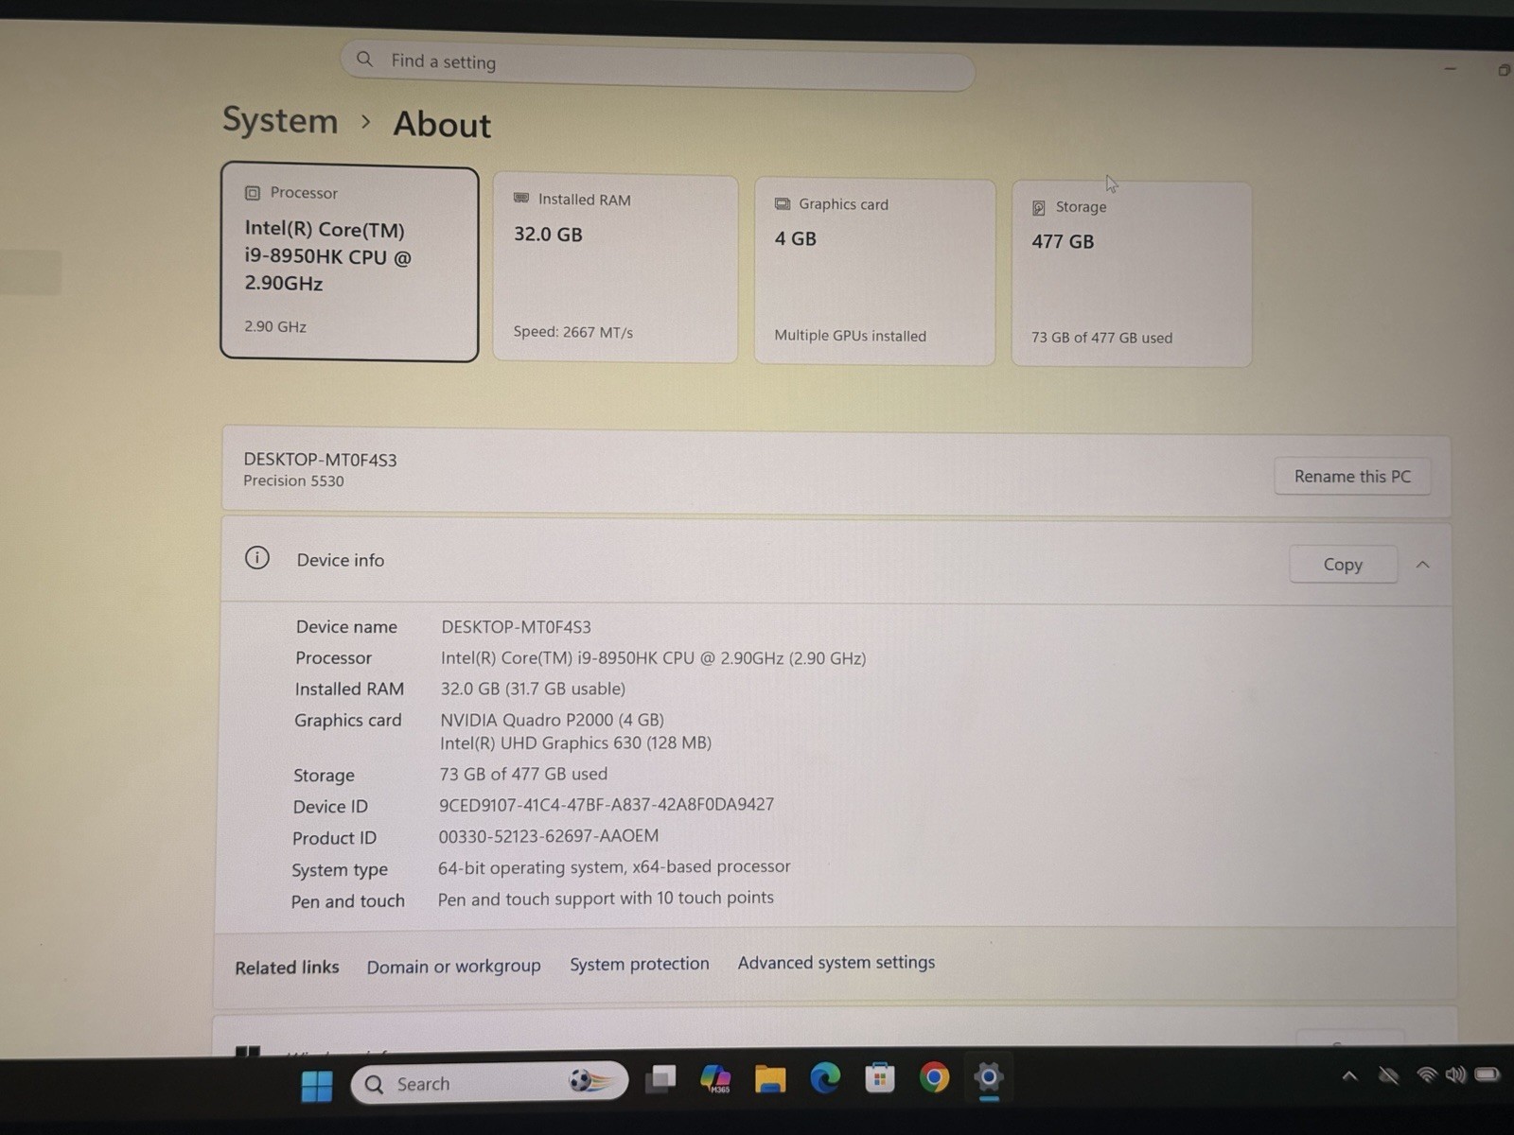
Task: Click Device name value DESKTOP-MT0F4S3 in list
Action: [516, 627]
